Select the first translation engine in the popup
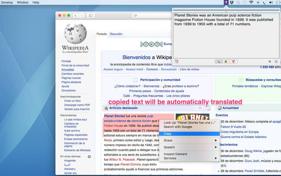 tap(218, 62)
